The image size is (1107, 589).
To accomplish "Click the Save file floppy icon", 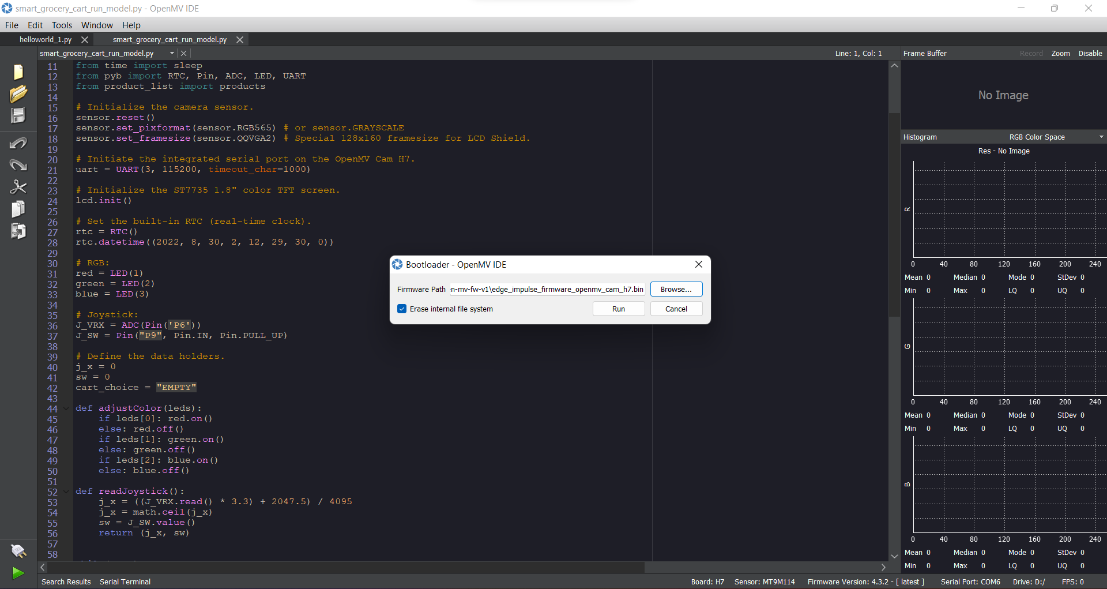I will click(18, 115).
